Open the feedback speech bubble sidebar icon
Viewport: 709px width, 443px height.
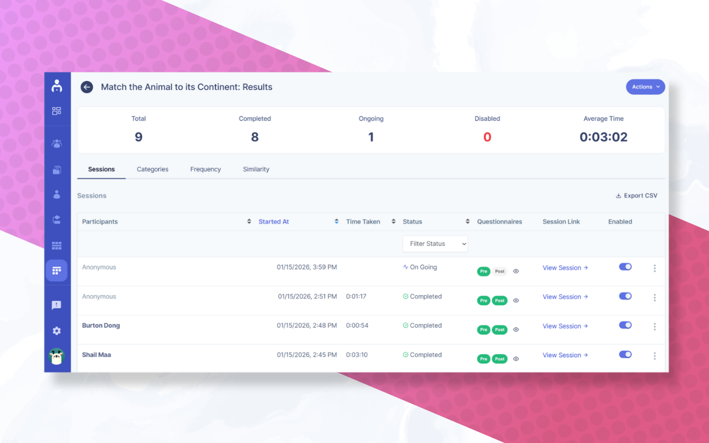click(x=56, y=305)
